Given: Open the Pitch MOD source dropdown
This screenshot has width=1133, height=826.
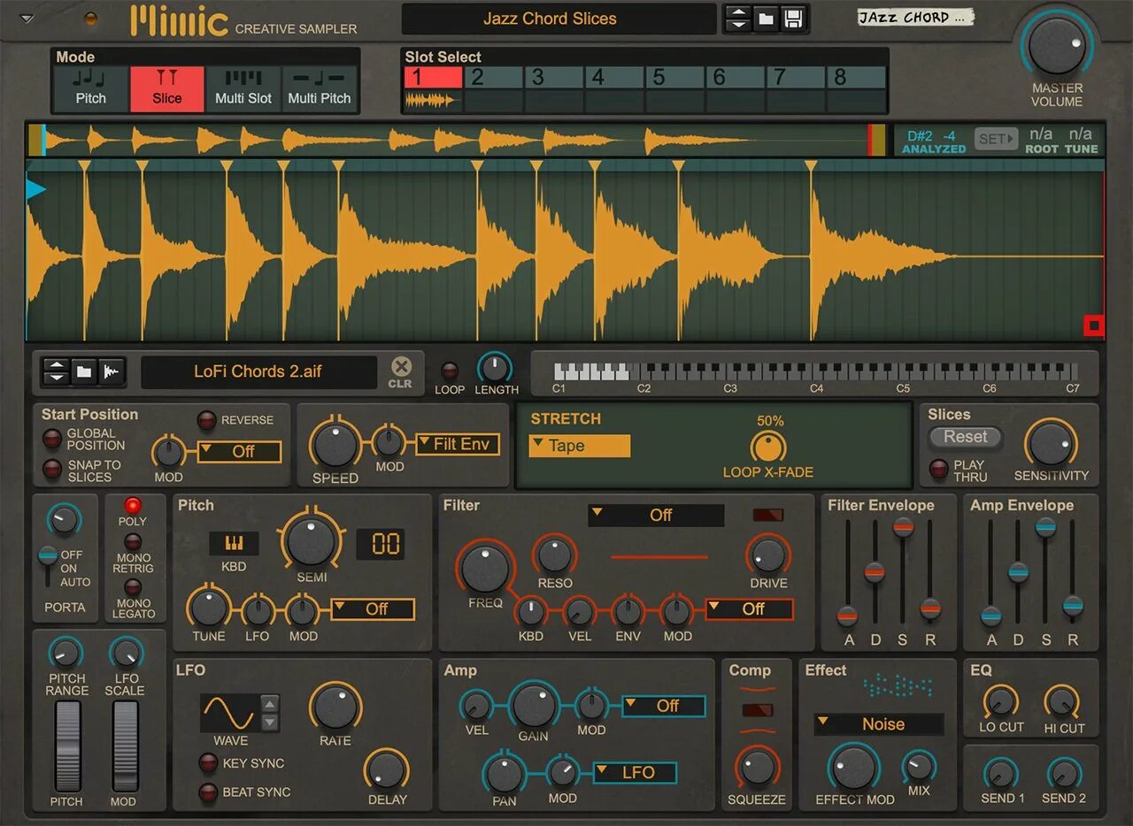Looking at the screenshot, I should coord(373,608).
